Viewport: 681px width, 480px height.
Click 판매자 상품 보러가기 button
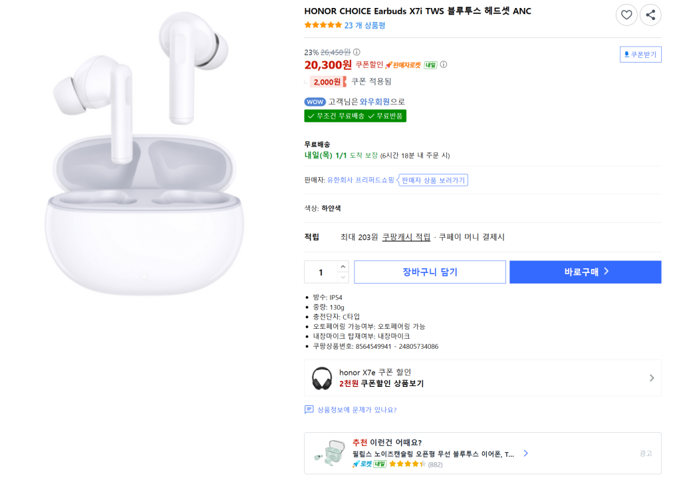tap(433, 180)
